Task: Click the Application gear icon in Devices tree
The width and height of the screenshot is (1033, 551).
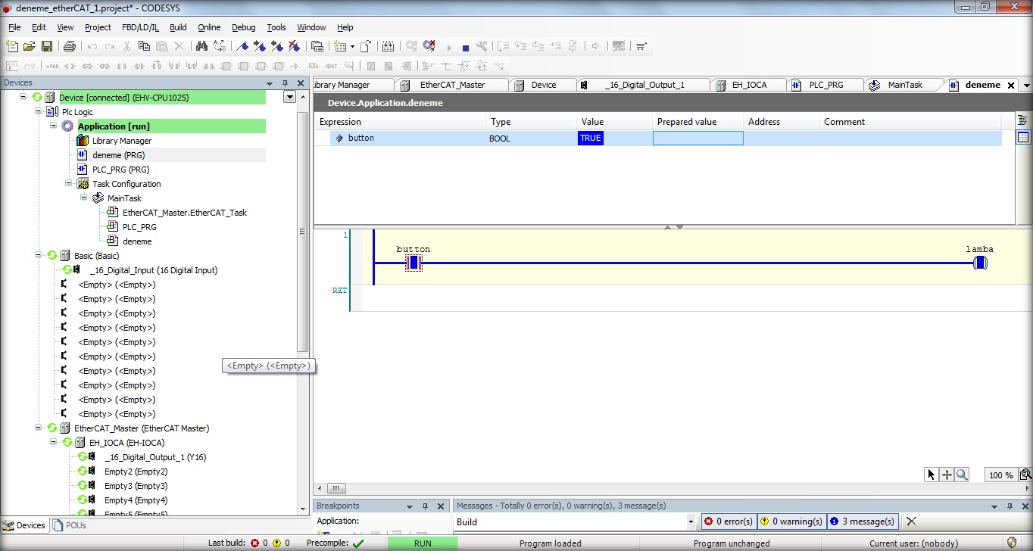Action: (x=67, y=126)
